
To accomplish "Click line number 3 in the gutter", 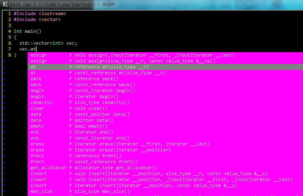I will (9, 25).
